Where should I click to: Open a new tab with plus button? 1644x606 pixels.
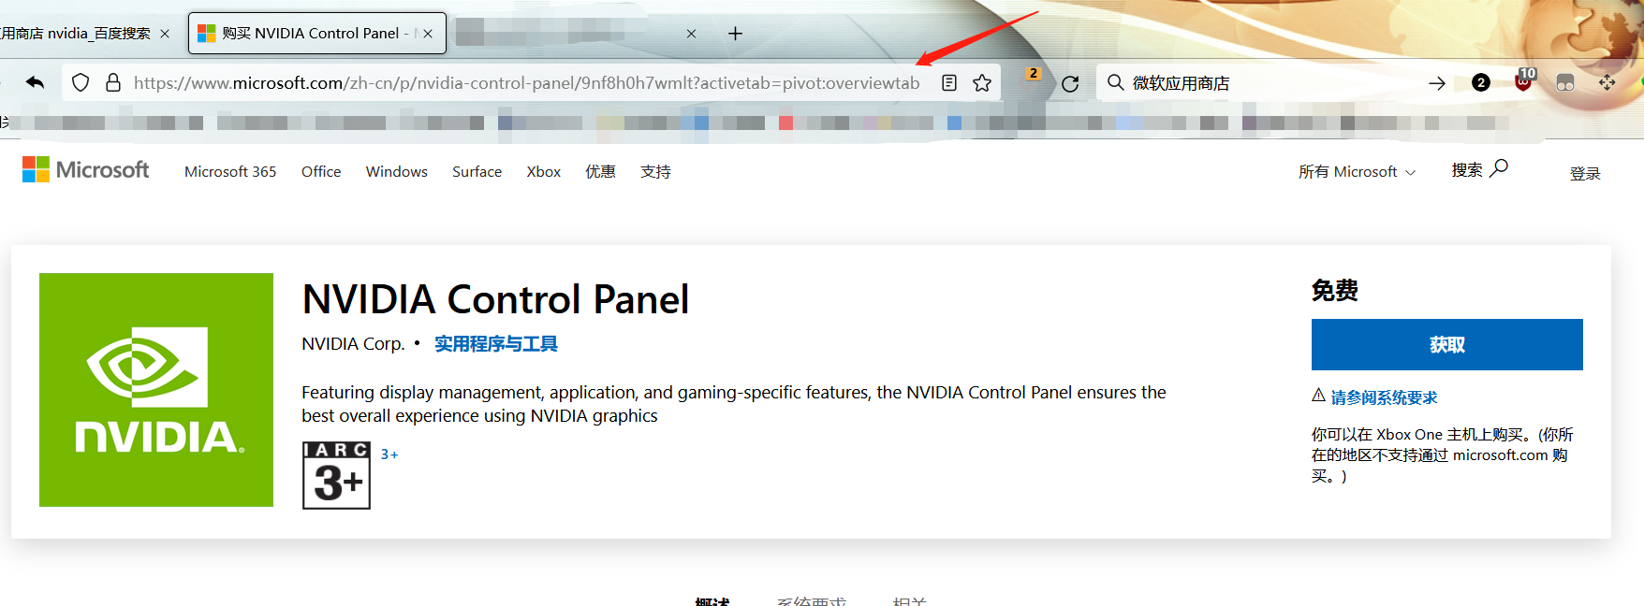point(735,34)
